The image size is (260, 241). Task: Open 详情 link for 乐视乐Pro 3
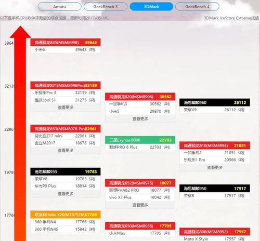pos(92,92)
